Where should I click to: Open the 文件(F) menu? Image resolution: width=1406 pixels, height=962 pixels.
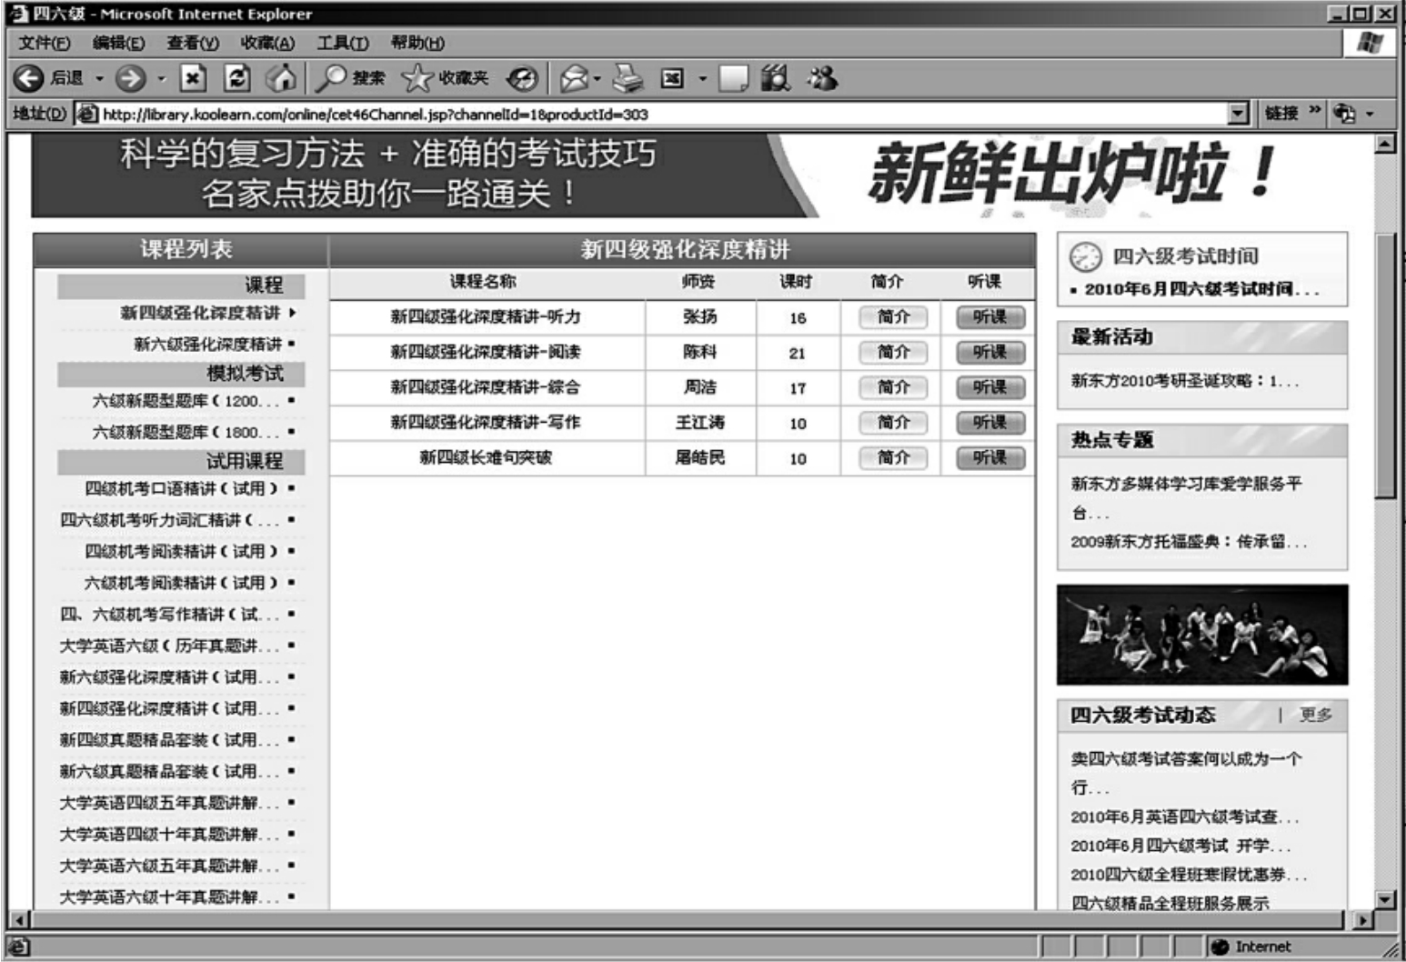[45, 43]
